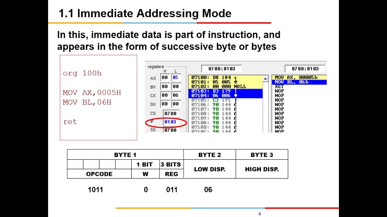Select the DX low byte register field
Viewport: 387px width, 217px height.
(x=176, y=104)
